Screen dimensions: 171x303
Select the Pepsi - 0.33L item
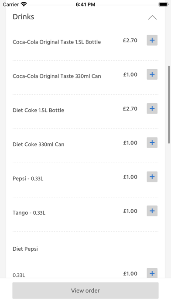pos(28,178)
